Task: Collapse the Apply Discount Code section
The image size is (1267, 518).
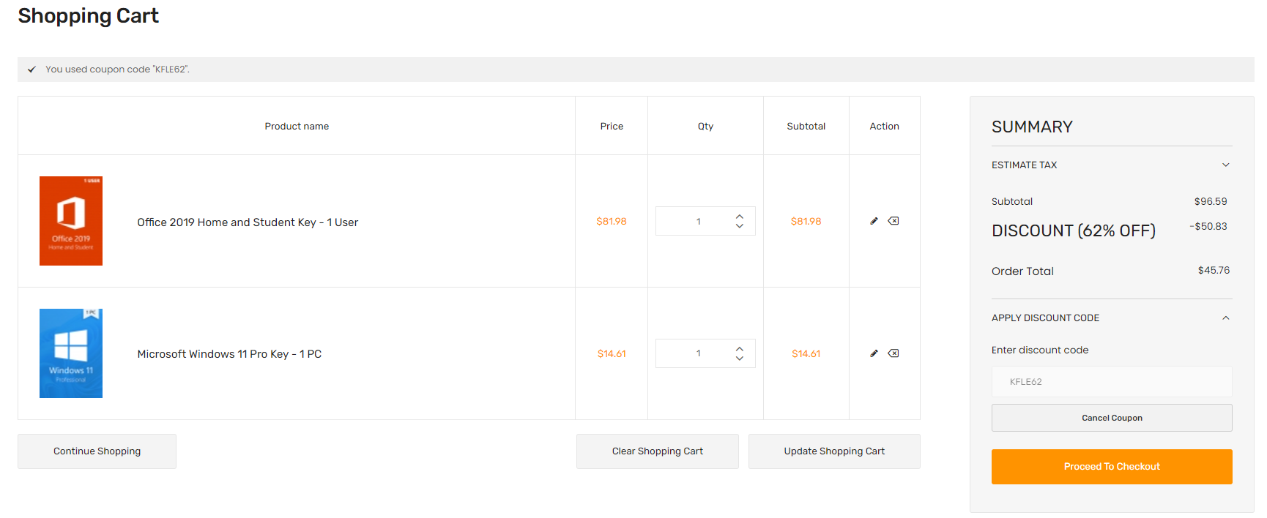Action: point(1225,318)
